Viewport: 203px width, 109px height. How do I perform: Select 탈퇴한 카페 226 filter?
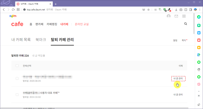coord(20,56)
